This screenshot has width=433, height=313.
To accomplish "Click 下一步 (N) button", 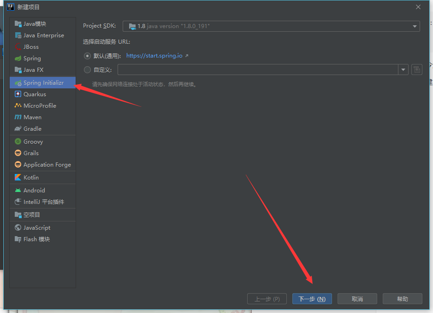I will tap(312, 299).
